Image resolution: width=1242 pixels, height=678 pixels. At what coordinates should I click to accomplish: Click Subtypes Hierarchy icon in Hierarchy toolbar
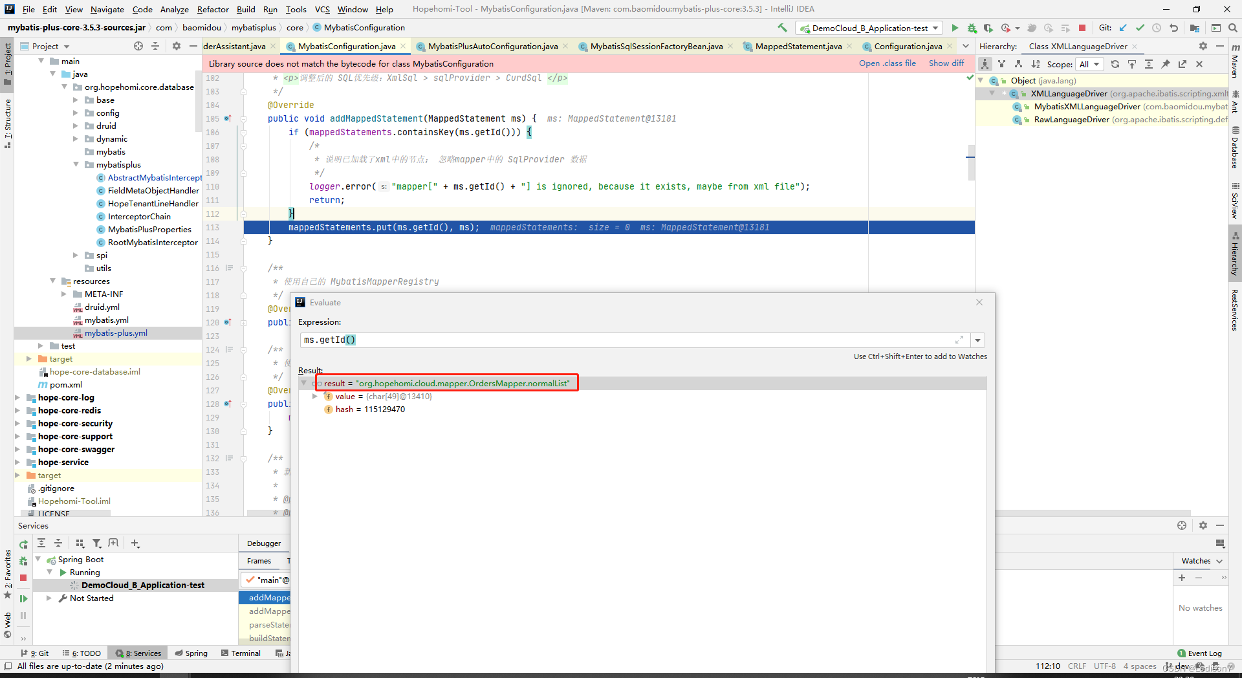tap(1018, 64)
